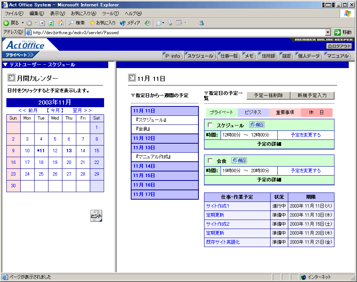The height and width of the screenshot is (282, 357).
Task: Click the 新規予定入力 button
Action: pyautogui.click(x=312, y=96)
